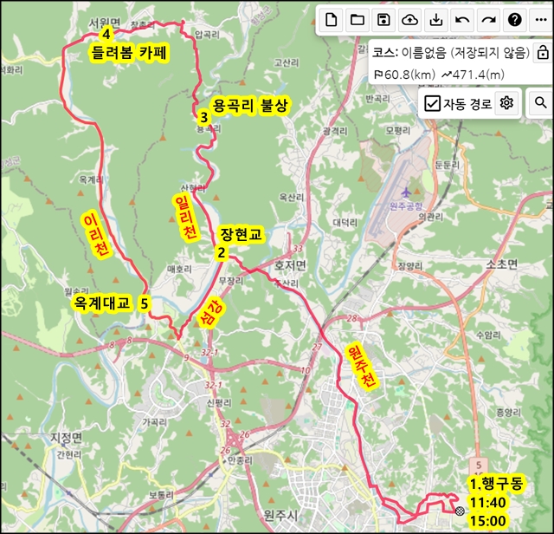Click the 15:00 time label
The height and width of the screenshot is (534, 554).
487,520
